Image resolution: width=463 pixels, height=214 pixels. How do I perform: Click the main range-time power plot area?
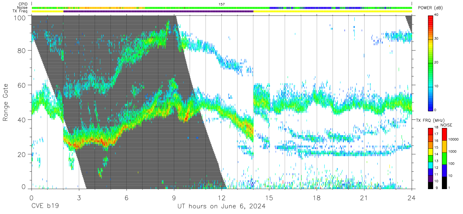coord(222,102)
